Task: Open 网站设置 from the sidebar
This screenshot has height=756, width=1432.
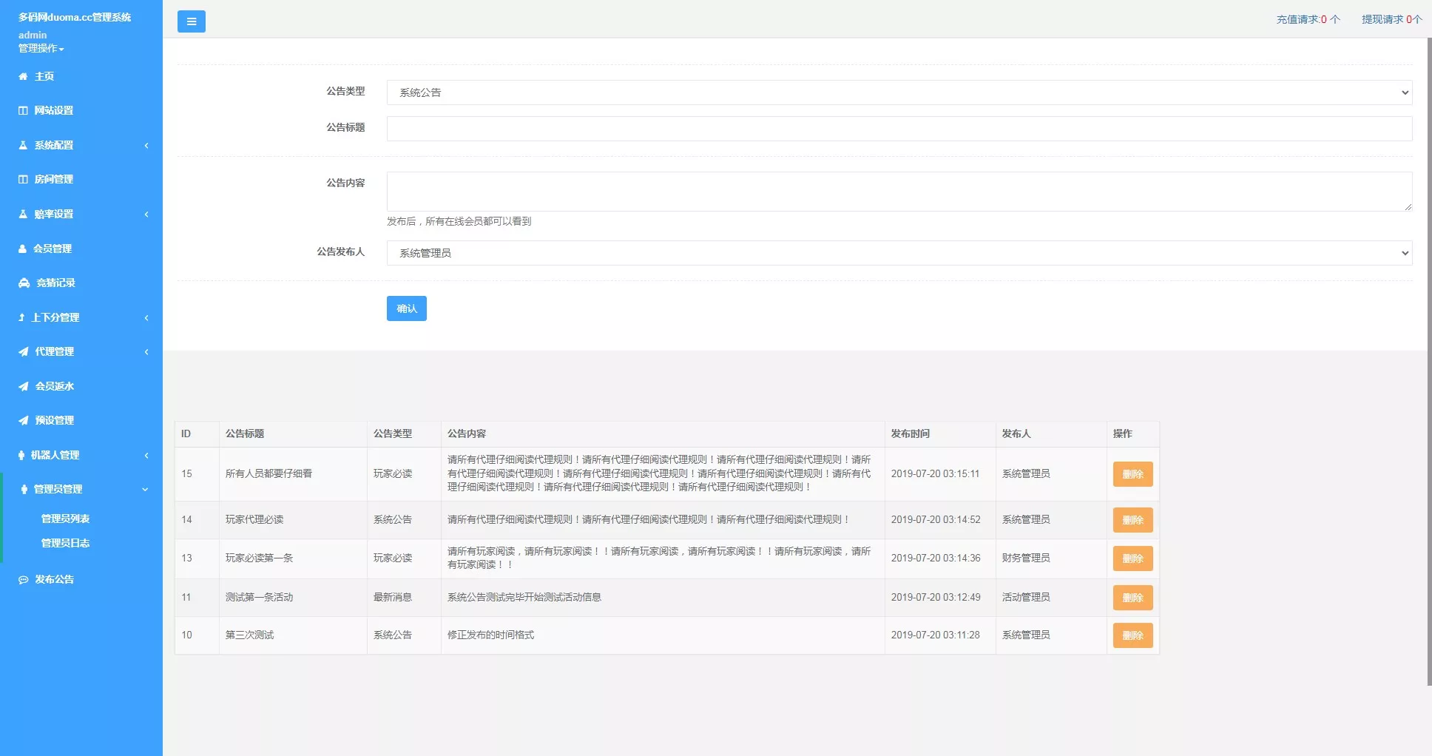Action: 53,110
